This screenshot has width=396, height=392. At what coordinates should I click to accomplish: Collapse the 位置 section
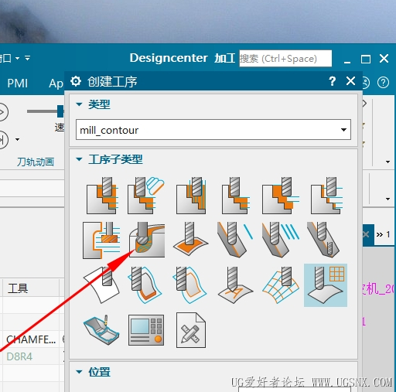[x=79, y=372]
